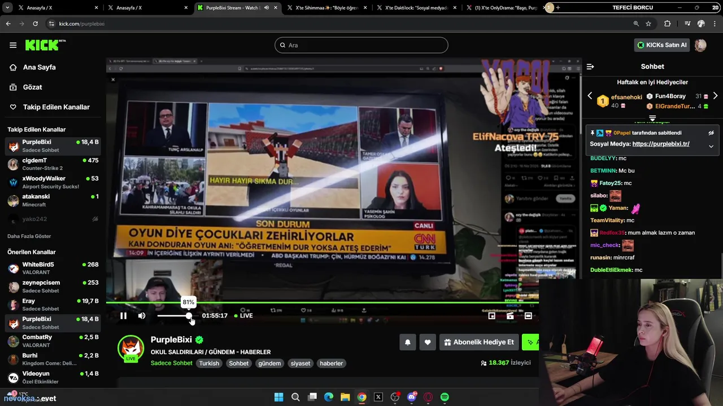Select the gündem tag
The height and width of the screenshot is (406, 723).
[269, 363]
